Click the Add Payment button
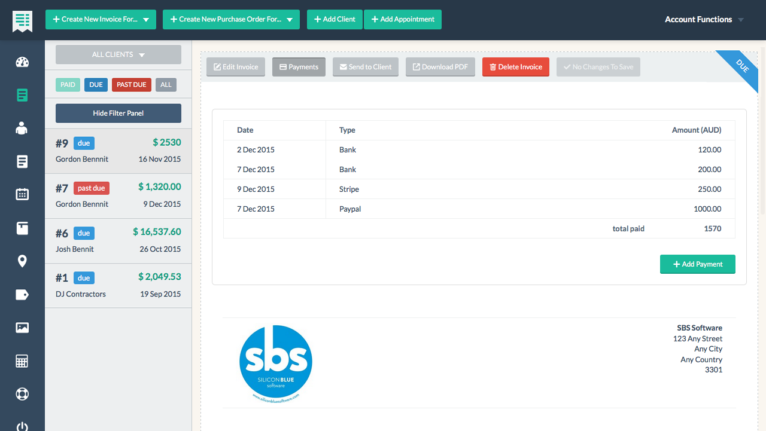766x431 pixels. (x=698, y=264)
